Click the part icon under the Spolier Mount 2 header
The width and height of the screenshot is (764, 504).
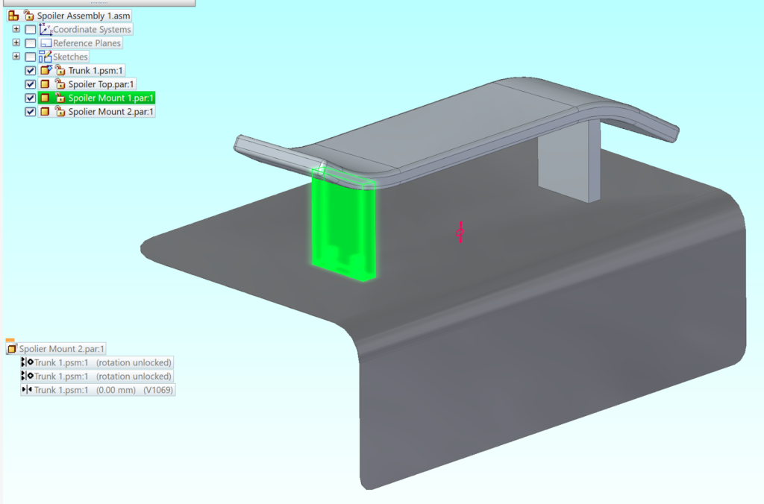[x=11, y=348]
